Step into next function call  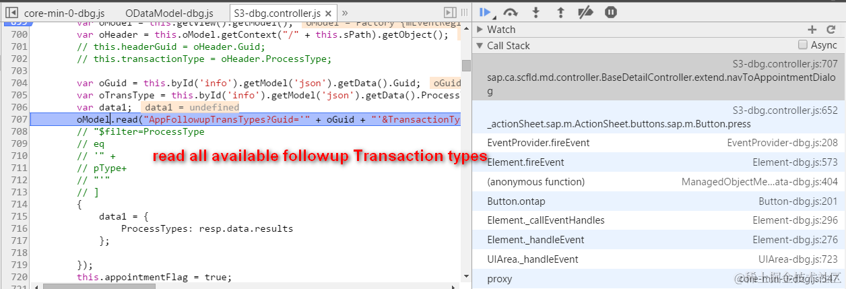pyautogui.click(x=536, y=11)
